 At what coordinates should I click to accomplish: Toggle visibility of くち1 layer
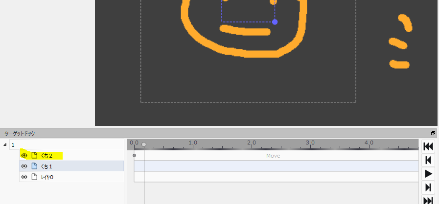pyautogui.click(x=24, y=166)
